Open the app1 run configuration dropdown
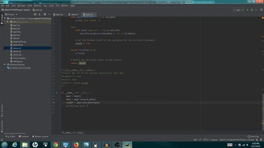Image resolution: width=264 pixels, height=148 pixels. click(x=238, y=10)
